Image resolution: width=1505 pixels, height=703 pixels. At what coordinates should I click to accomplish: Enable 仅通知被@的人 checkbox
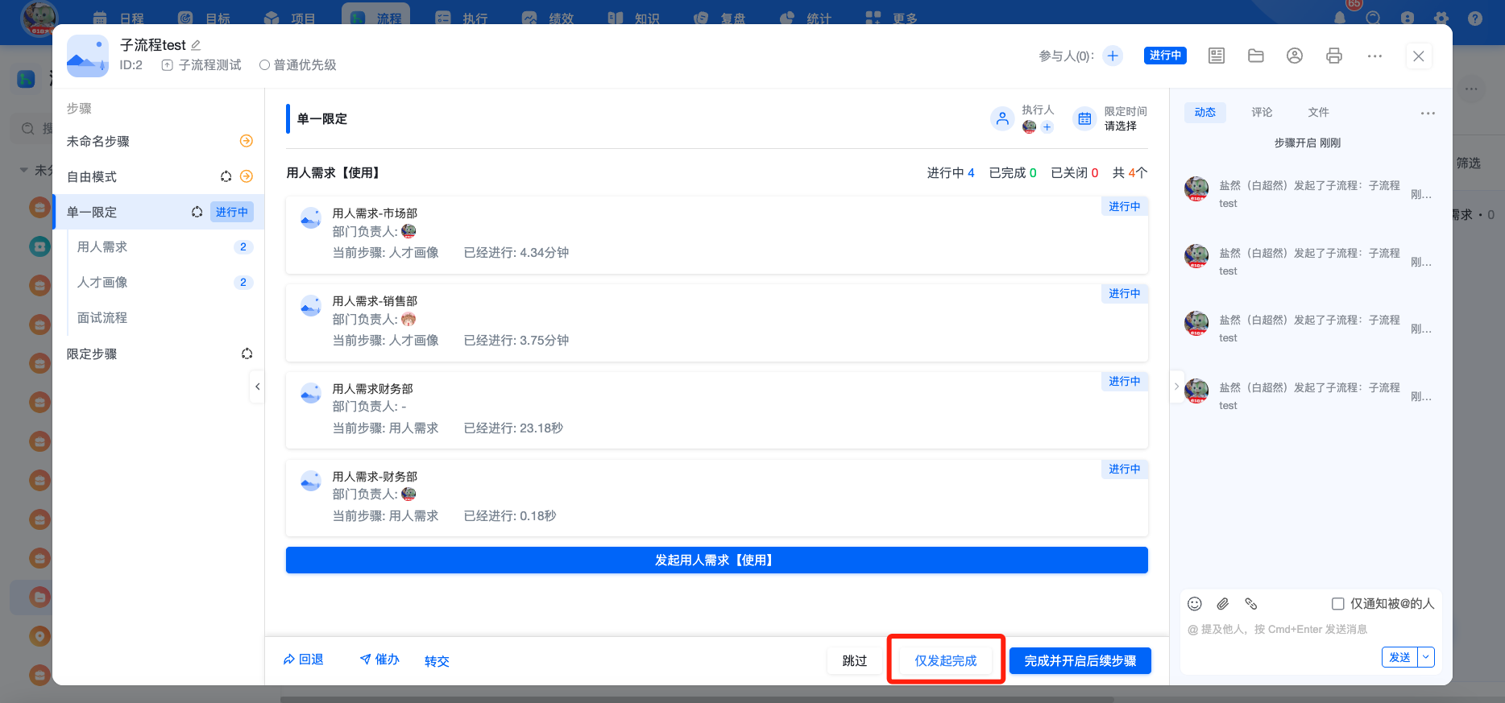[x=1337, y=604]
